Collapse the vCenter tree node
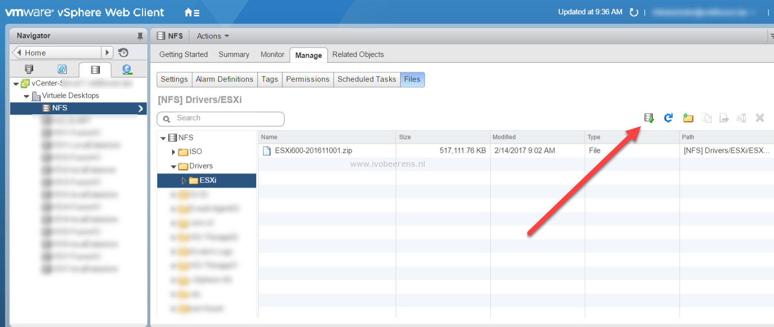 coord(16,84)
